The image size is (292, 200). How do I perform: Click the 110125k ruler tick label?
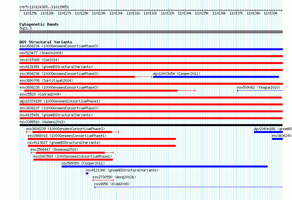tap(30, 13)
